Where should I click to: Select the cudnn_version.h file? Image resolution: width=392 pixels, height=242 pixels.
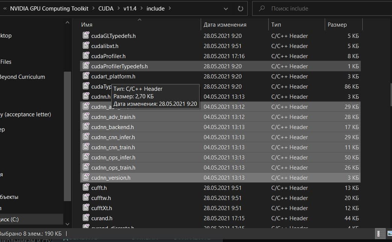pos(111,178)
